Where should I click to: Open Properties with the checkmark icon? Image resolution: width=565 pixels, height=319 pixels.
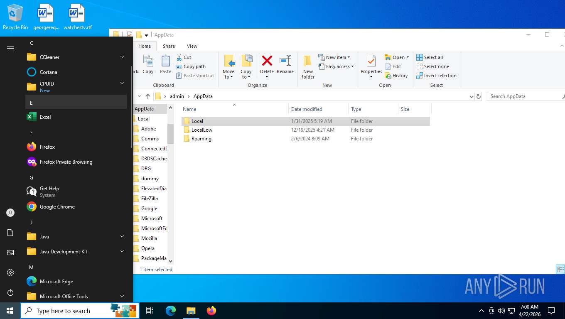pyautogui.click(x=371, y=66)
